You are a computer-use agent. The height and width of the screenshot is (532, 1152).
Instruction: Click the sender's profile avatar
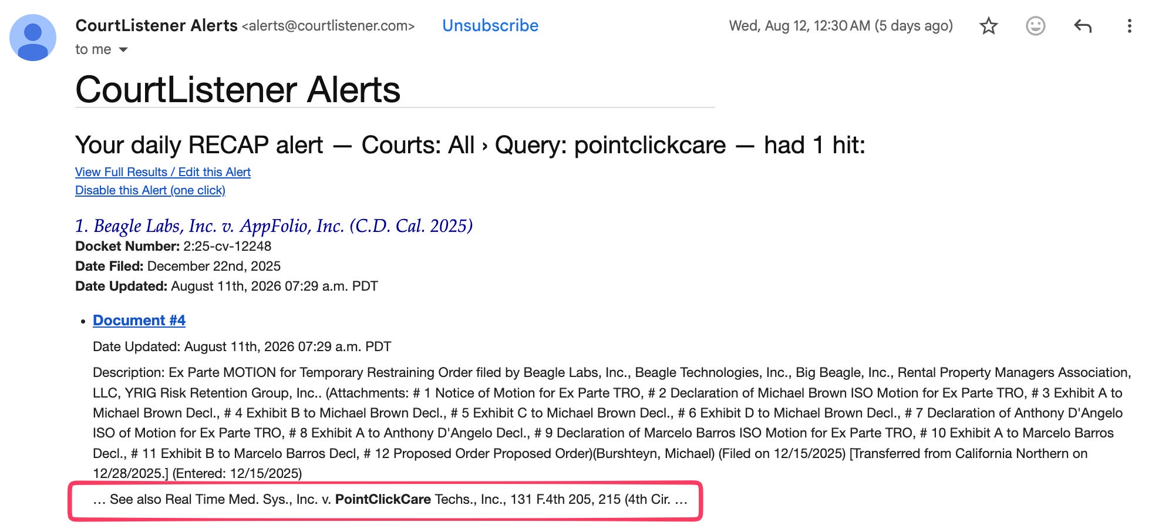click(33, 38)
